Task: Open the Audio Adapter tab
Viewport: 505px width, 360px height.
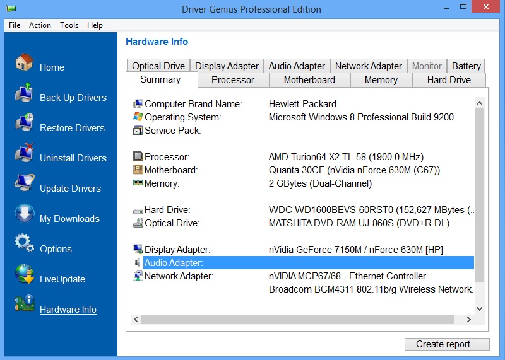Action: pyautogui.click(x=297, y=66)
